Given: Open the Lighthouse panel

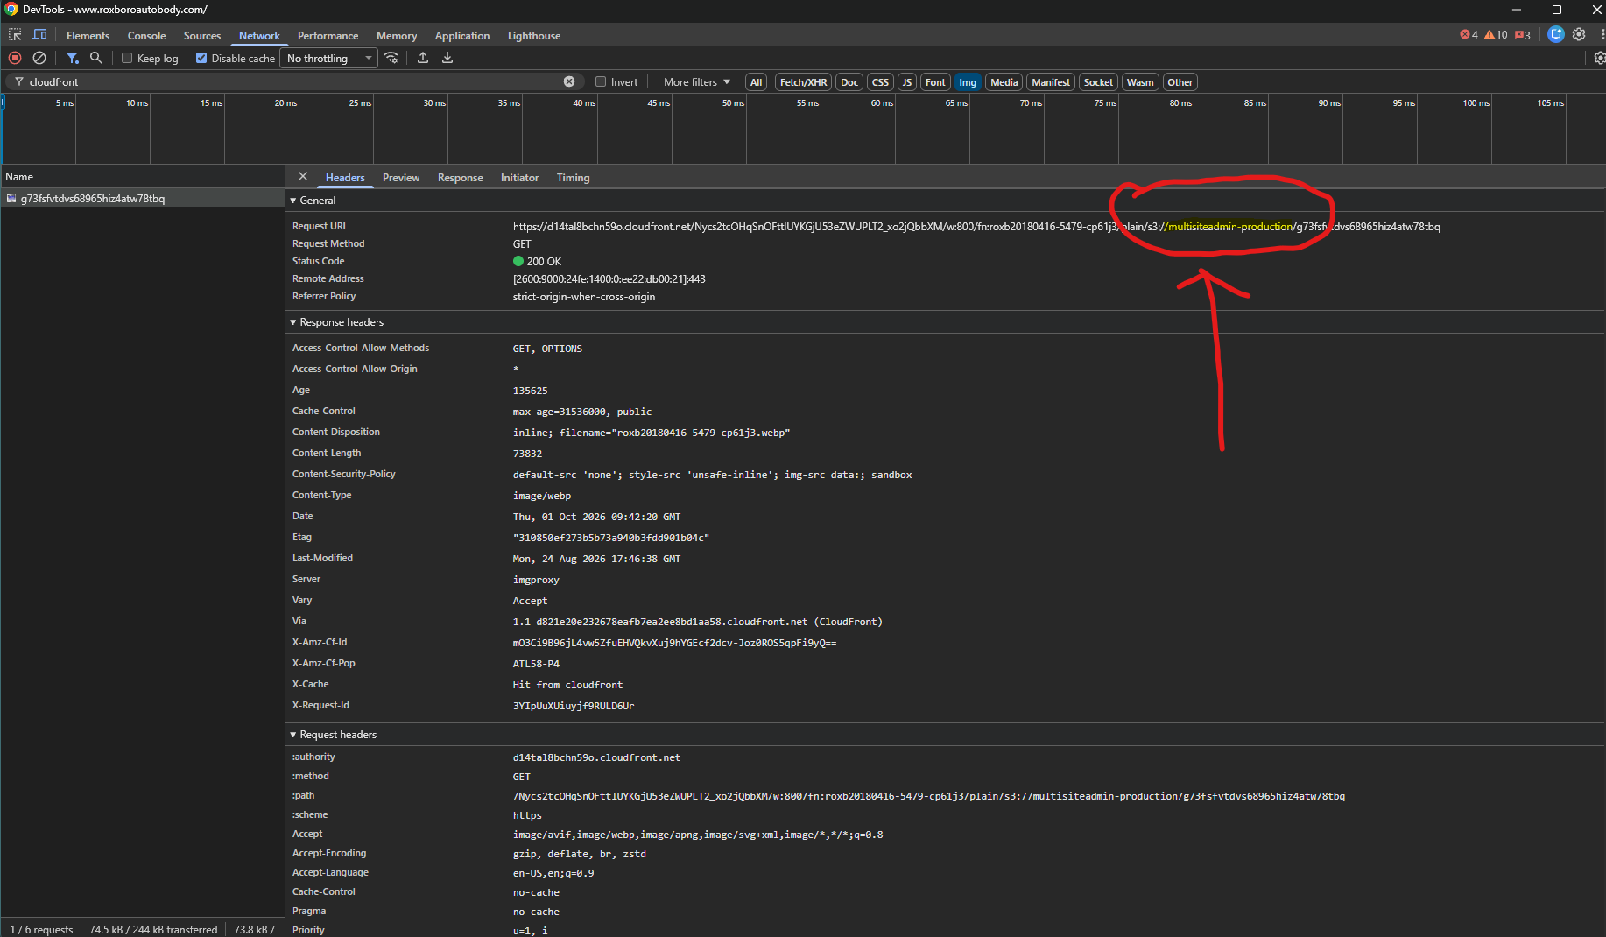Looking at the screenshot, I should 534,36.
